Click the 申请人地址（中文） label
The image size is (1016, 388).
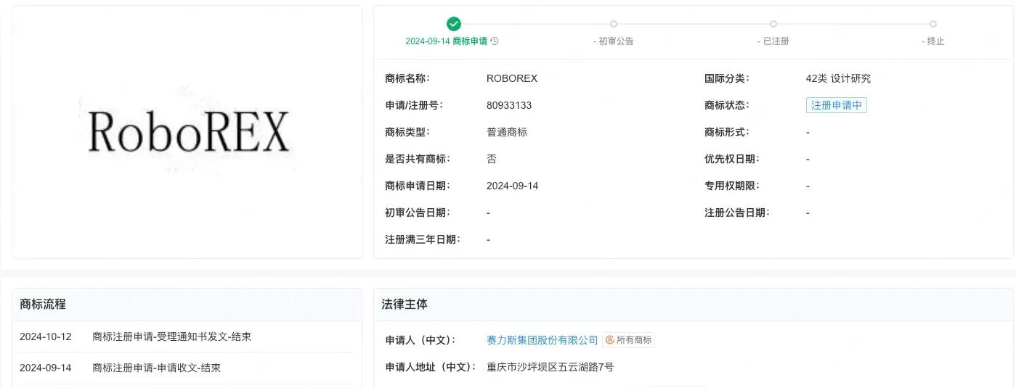pyautogui.click(x=431, y=368)
